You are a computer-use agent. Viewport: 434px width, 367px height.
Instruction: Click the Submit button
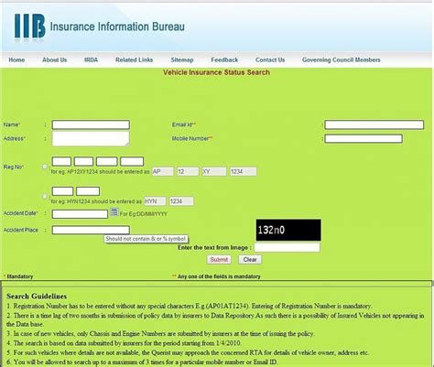coord(219,260)
